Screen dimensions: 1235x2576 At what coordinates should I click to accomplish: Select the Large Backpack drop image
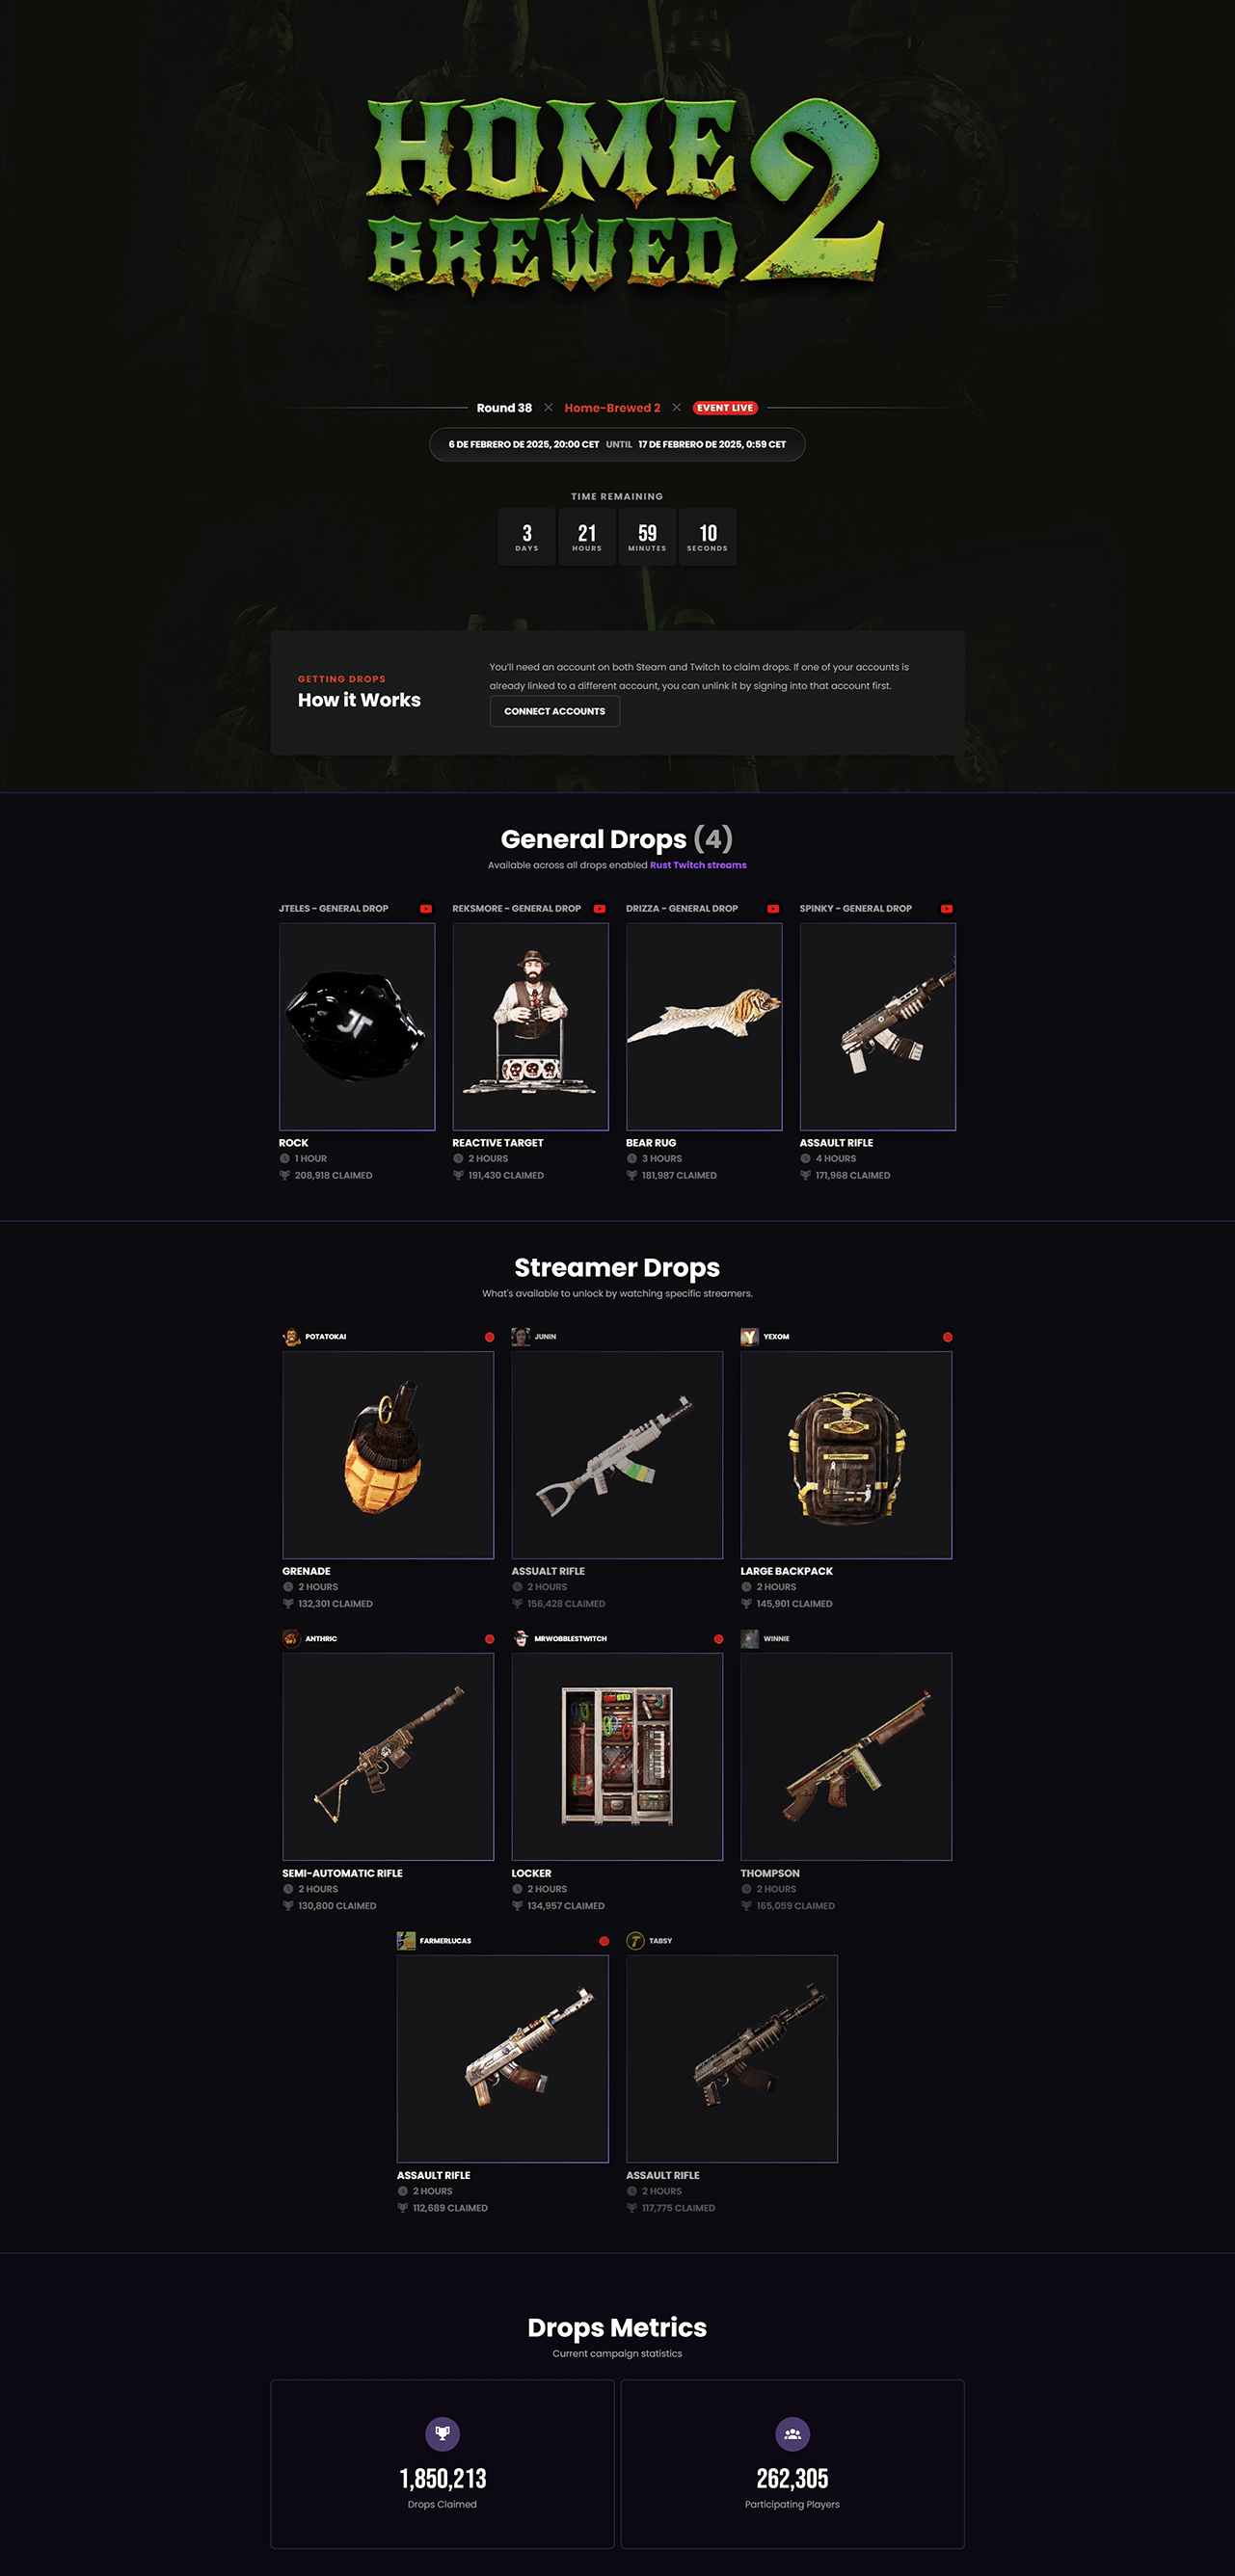pyautogui.click(x=846, y=1455)
